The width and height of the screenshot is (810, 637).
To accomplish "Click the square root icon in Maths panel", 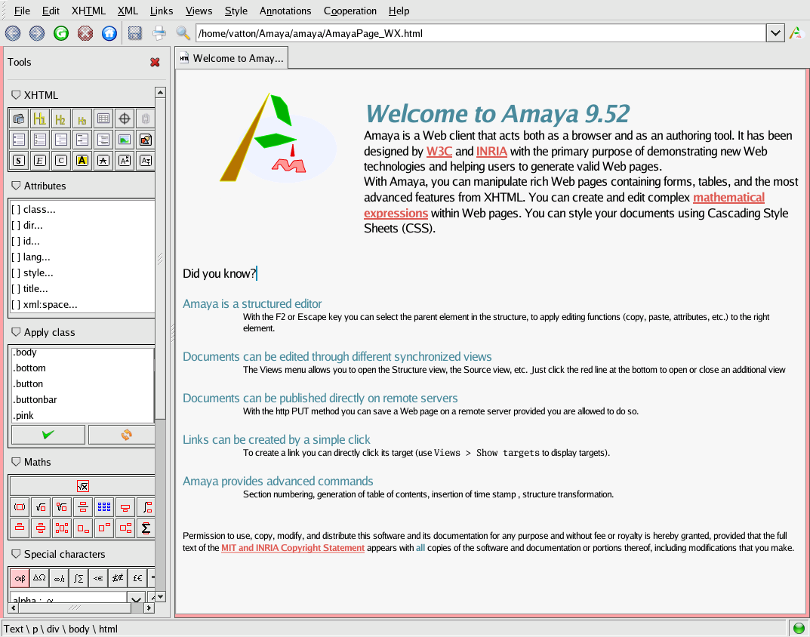I will [40, 507].
